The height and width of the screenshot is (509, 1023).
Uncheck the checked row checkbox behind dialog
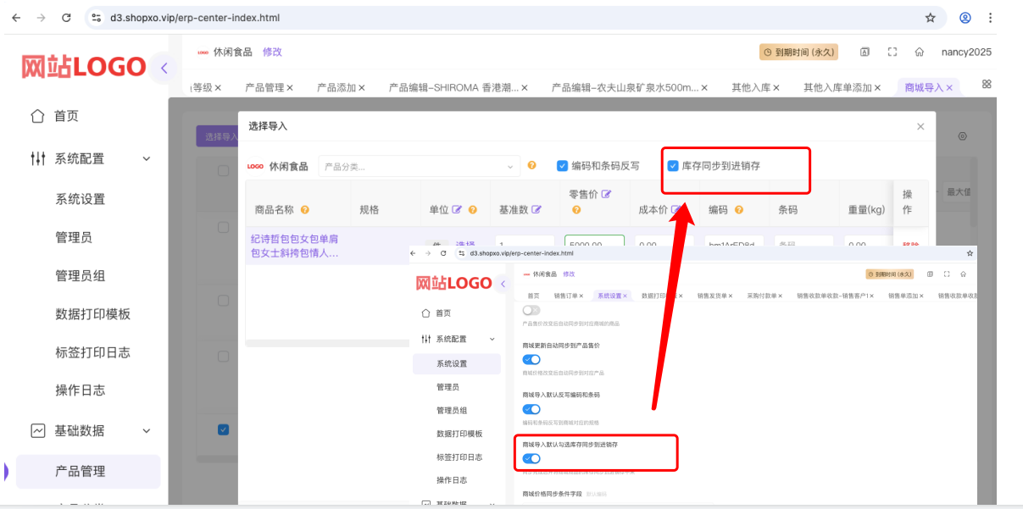[223, 429]
